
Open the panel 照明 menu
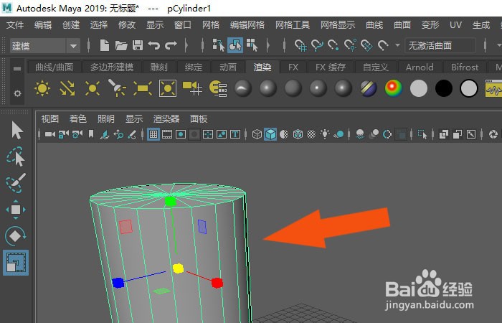click(x=106, y=119)
